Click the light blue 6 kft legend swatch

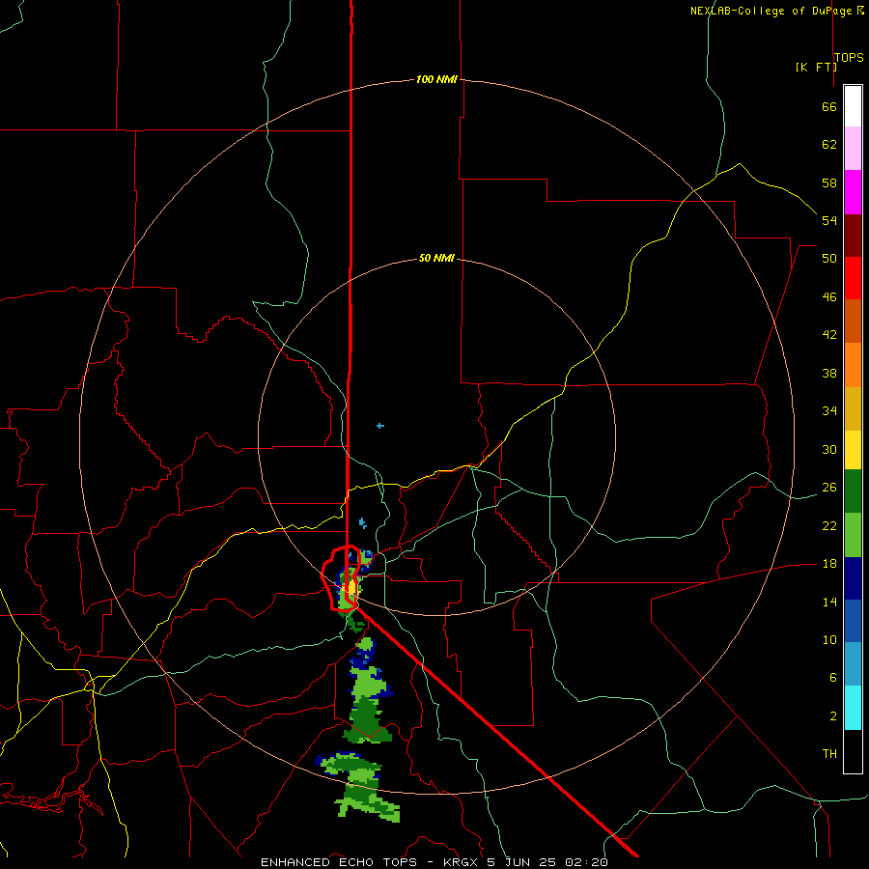coord(853,663)
